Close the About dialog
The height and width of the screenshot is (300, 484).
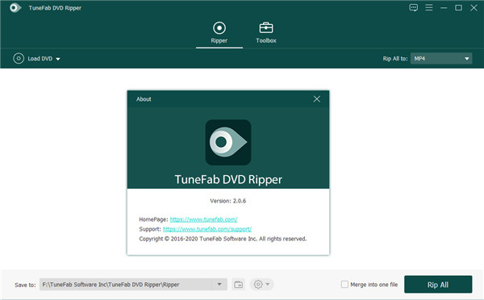coord(317,99)
